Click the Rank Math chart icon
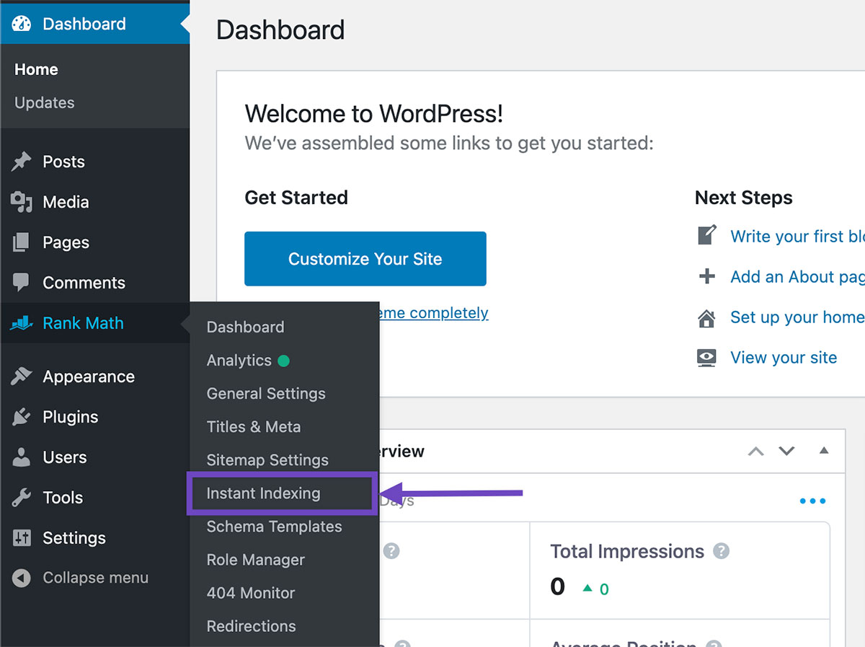Screen dimensions: 865x647 (22, 323)
